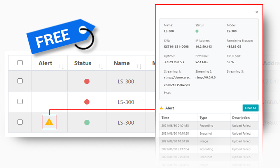Check the first LS-300 row checkbox

[x=20, y=81]
